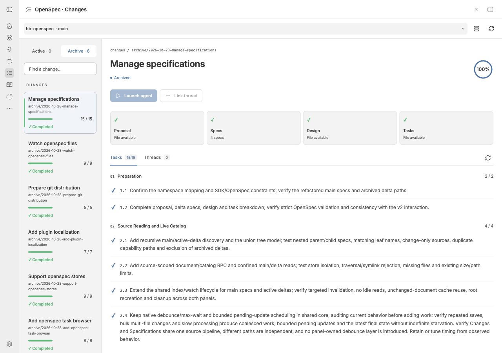Select the Add plugin localization change
Image resolution: width=502 pixels, height=353 pixels.
point(60,246)
